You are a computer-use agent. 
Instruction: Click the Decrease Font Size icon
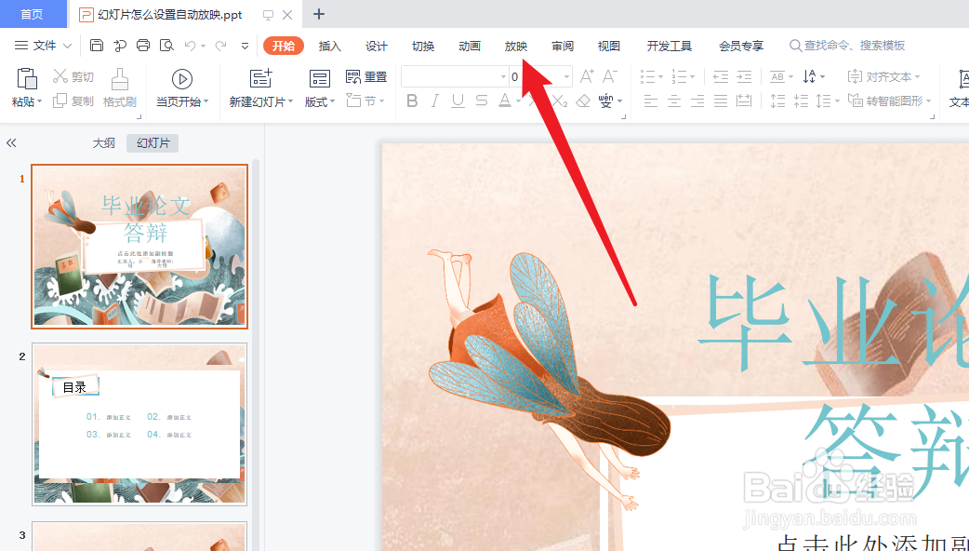(610, 76)
